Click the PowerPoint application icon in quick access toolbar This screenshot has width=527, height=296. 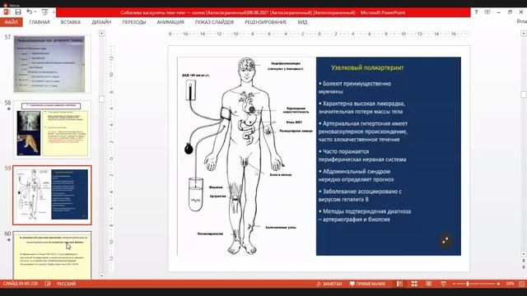coord(7,12)
